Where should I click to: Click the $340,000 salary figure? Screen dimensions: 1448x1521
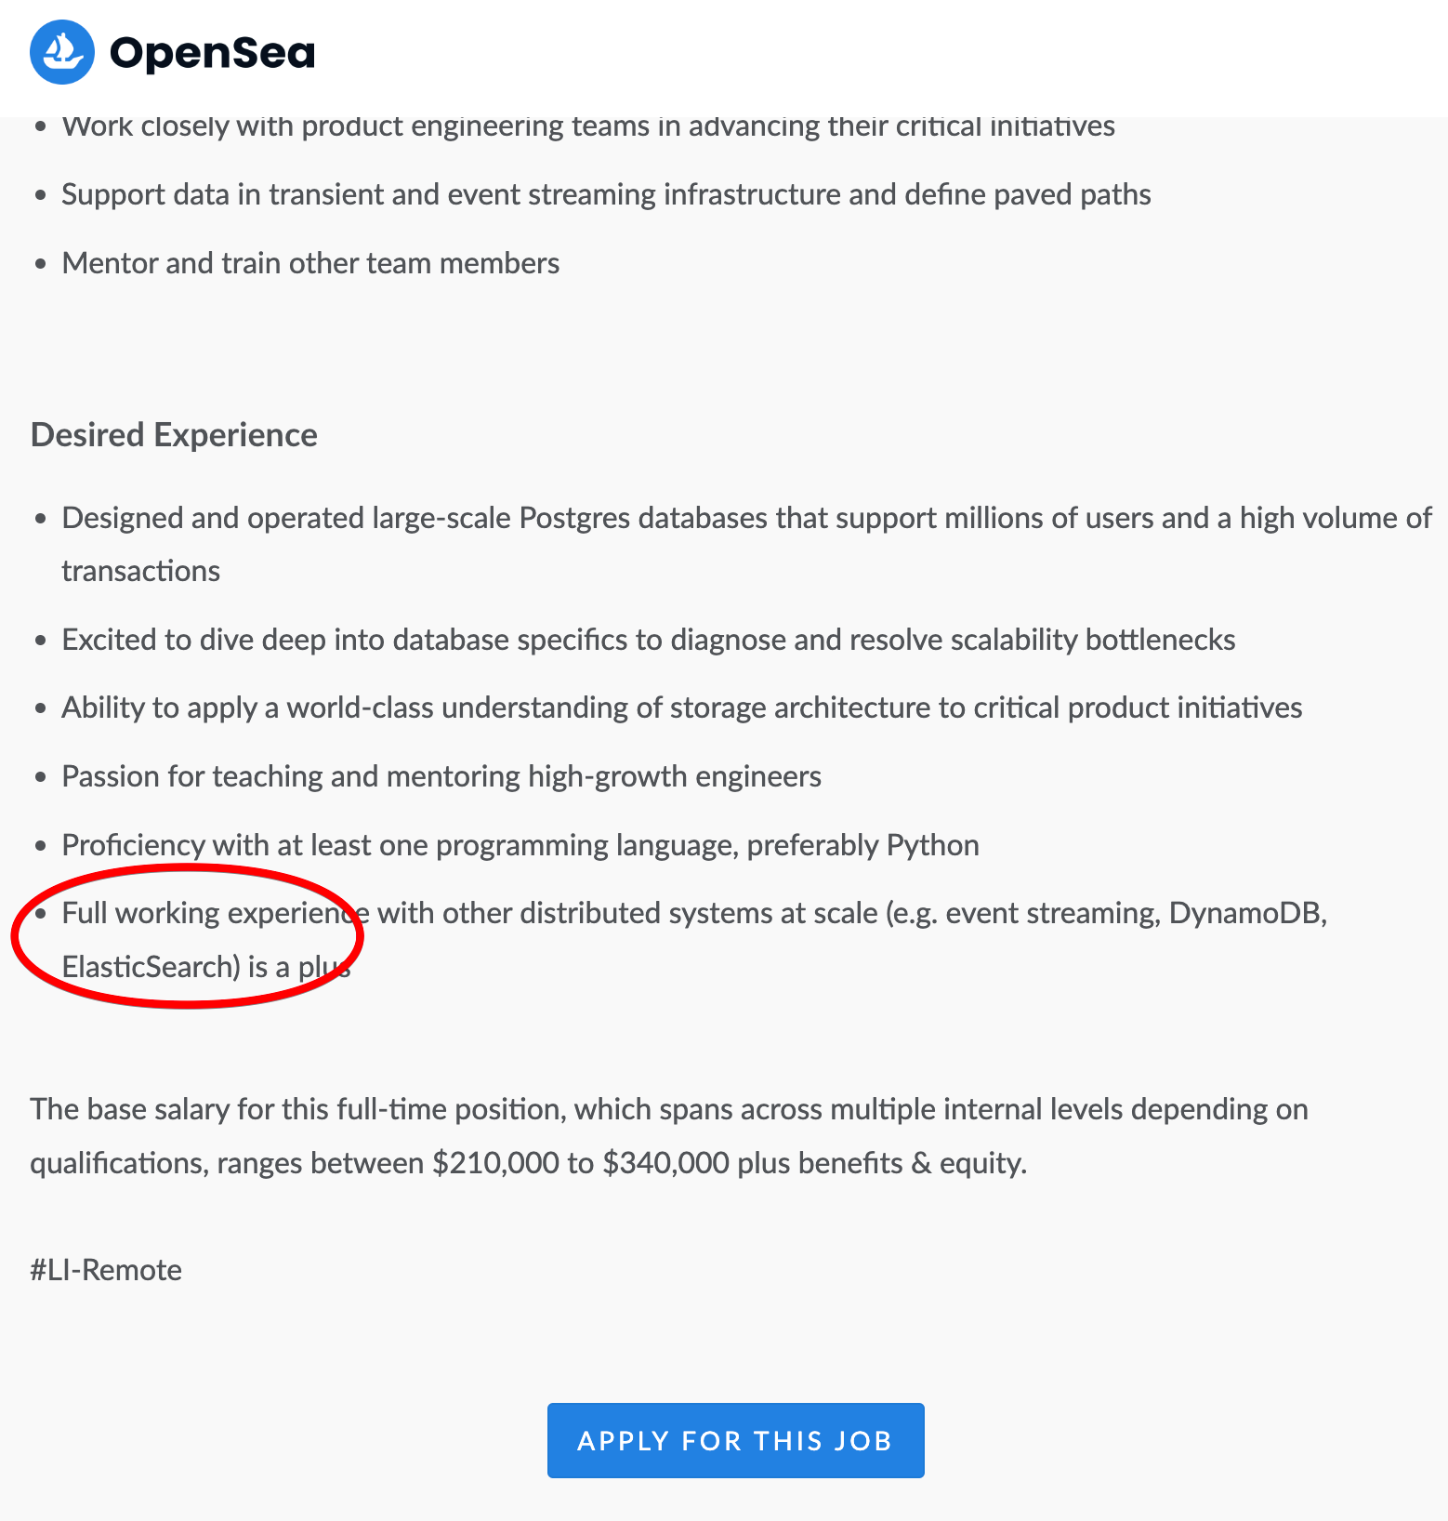tap(665, 1163)
